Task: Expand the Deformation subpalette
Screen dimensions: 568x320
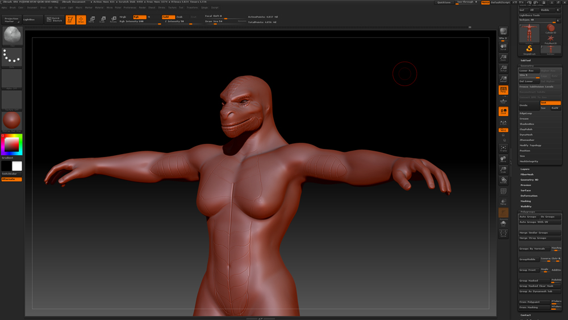Action: click(529, 195)
